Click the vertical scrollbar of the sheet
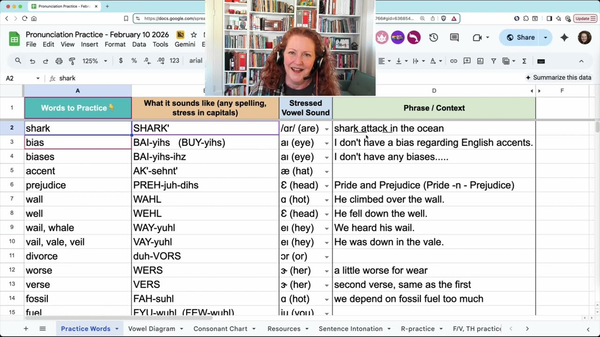600x337 pixels. tap(597, 126)
